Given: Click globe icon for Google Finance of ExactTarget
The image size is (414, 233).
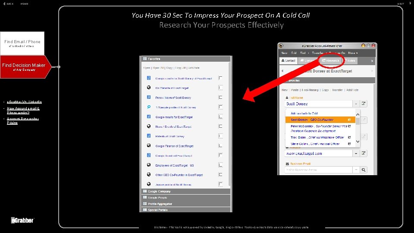Looking at the screenshot, I should pos(149,145).
